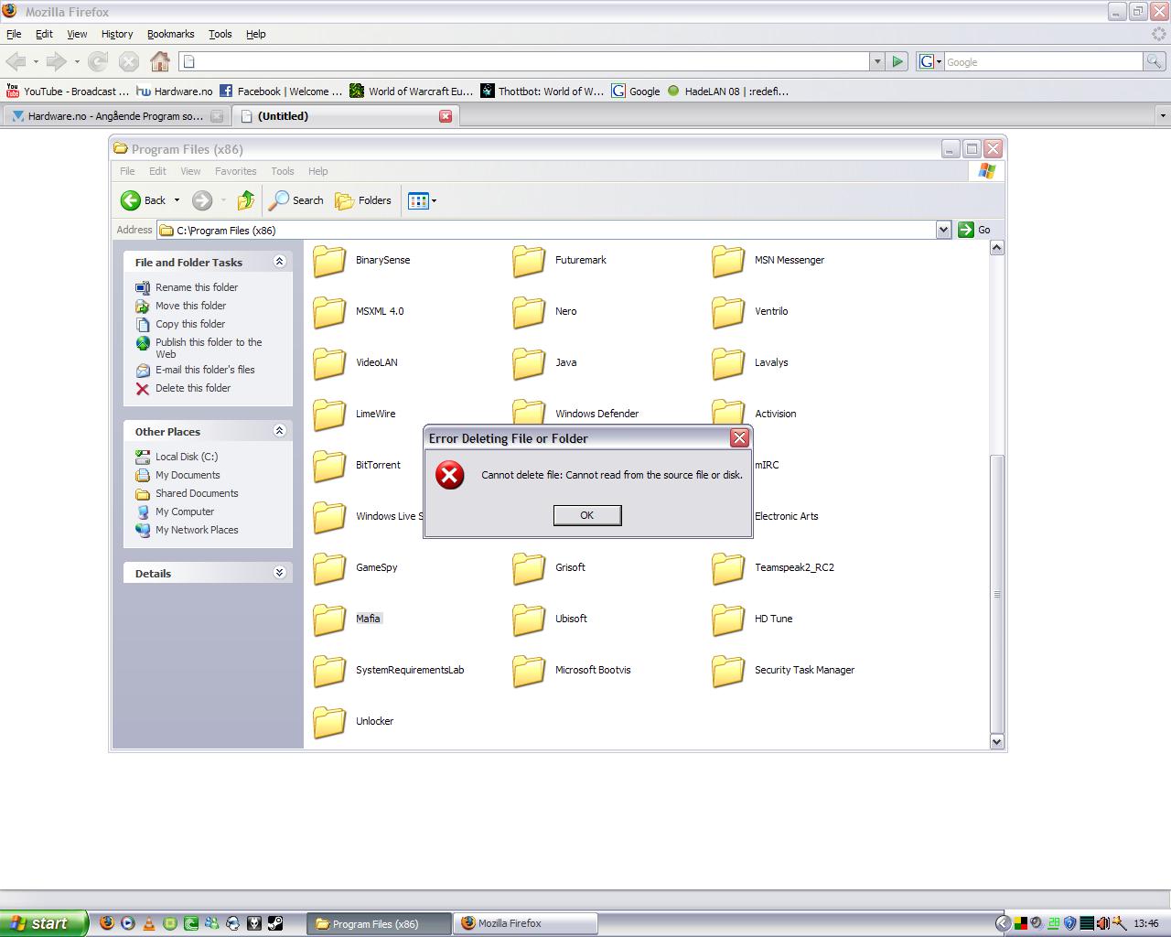Switch to Program Files (x86) taskbar button

coord(379,923)
